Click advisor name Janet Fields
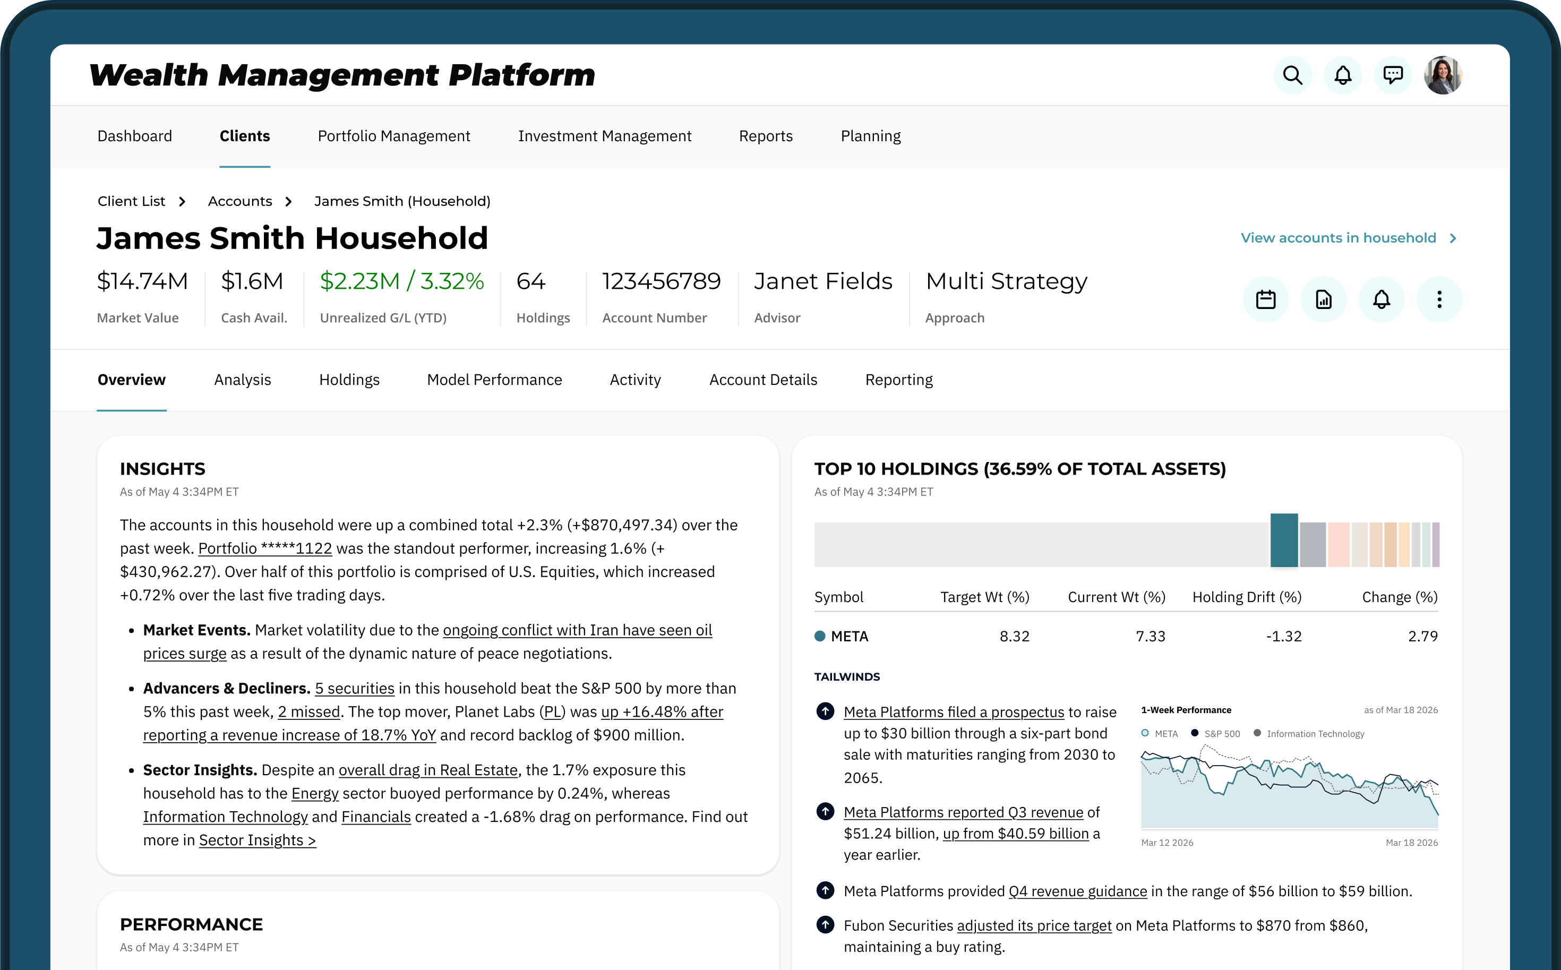This screenshot has width=1561, height=970. coord(823,281)
